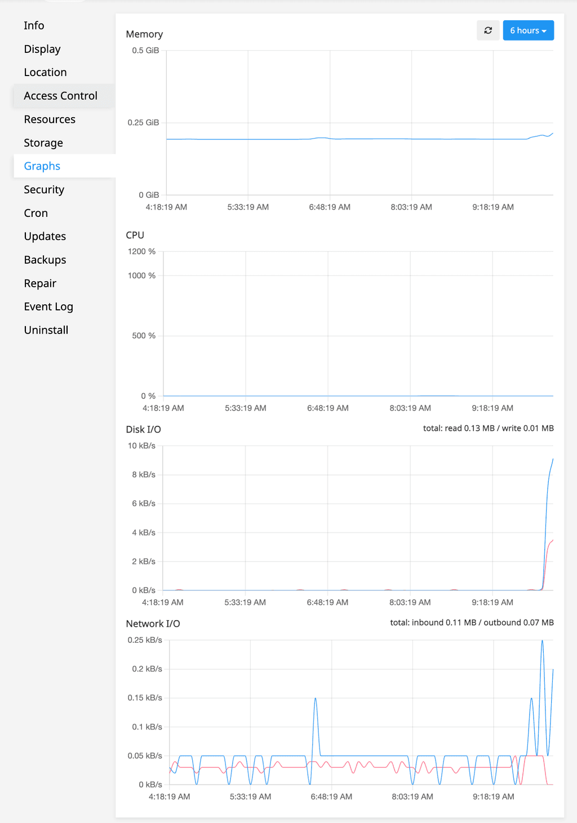Viewport: 577px width, 823px height.
Task: Select the Repair menu item
Action: click(40, 283)
